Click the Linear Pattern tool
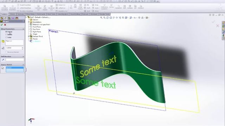This screenshot has width=225, height=126. (x=81, y=7)
